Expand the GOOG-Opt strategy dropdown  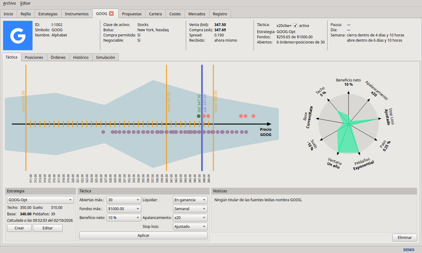coord(40,200)
